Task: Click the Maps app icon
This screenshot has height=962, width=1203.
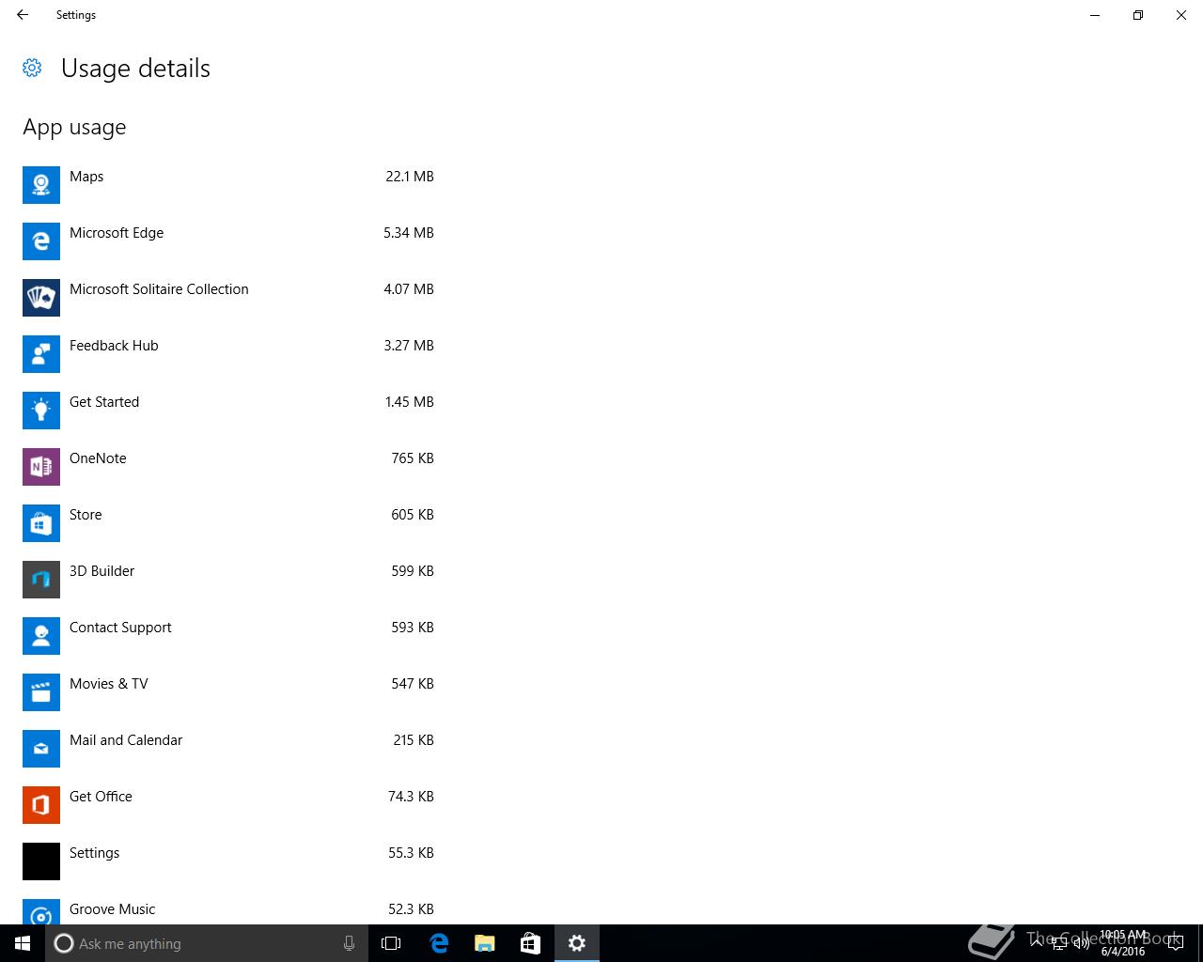Action: [41, 185]
